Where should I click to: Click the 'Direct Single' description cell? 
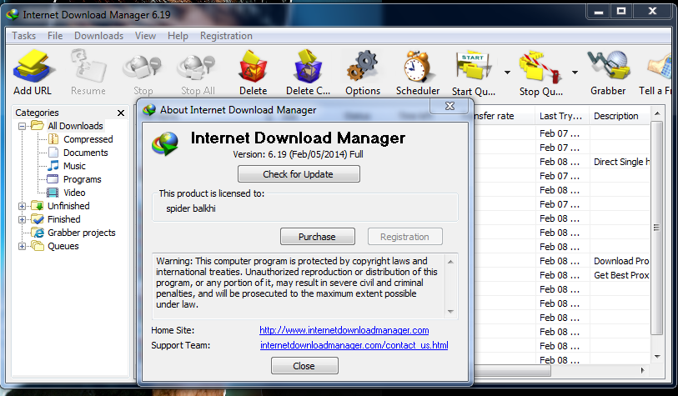click(620, 162)
